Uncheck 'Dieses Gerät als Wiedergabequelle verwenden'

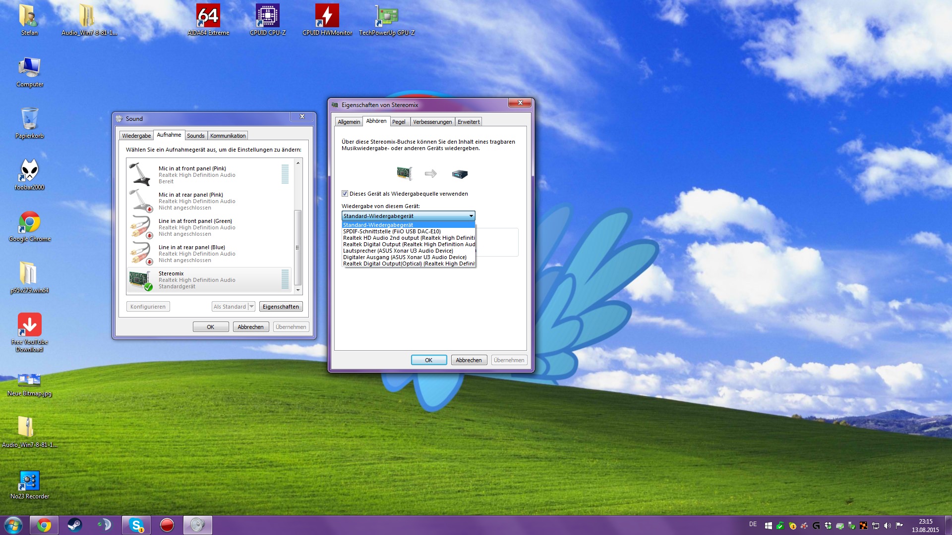click(345, 194)
